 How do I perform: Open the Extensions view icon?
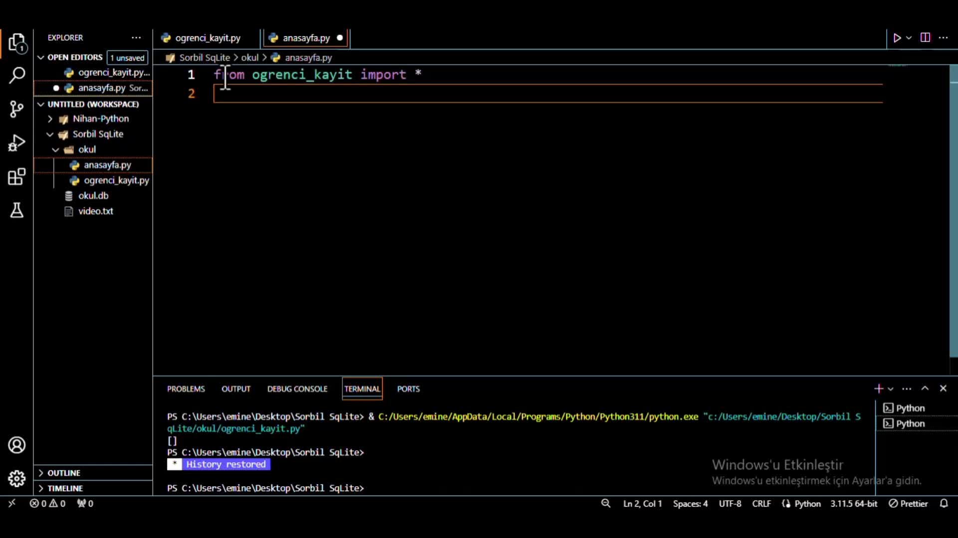(x=17, y=176)
